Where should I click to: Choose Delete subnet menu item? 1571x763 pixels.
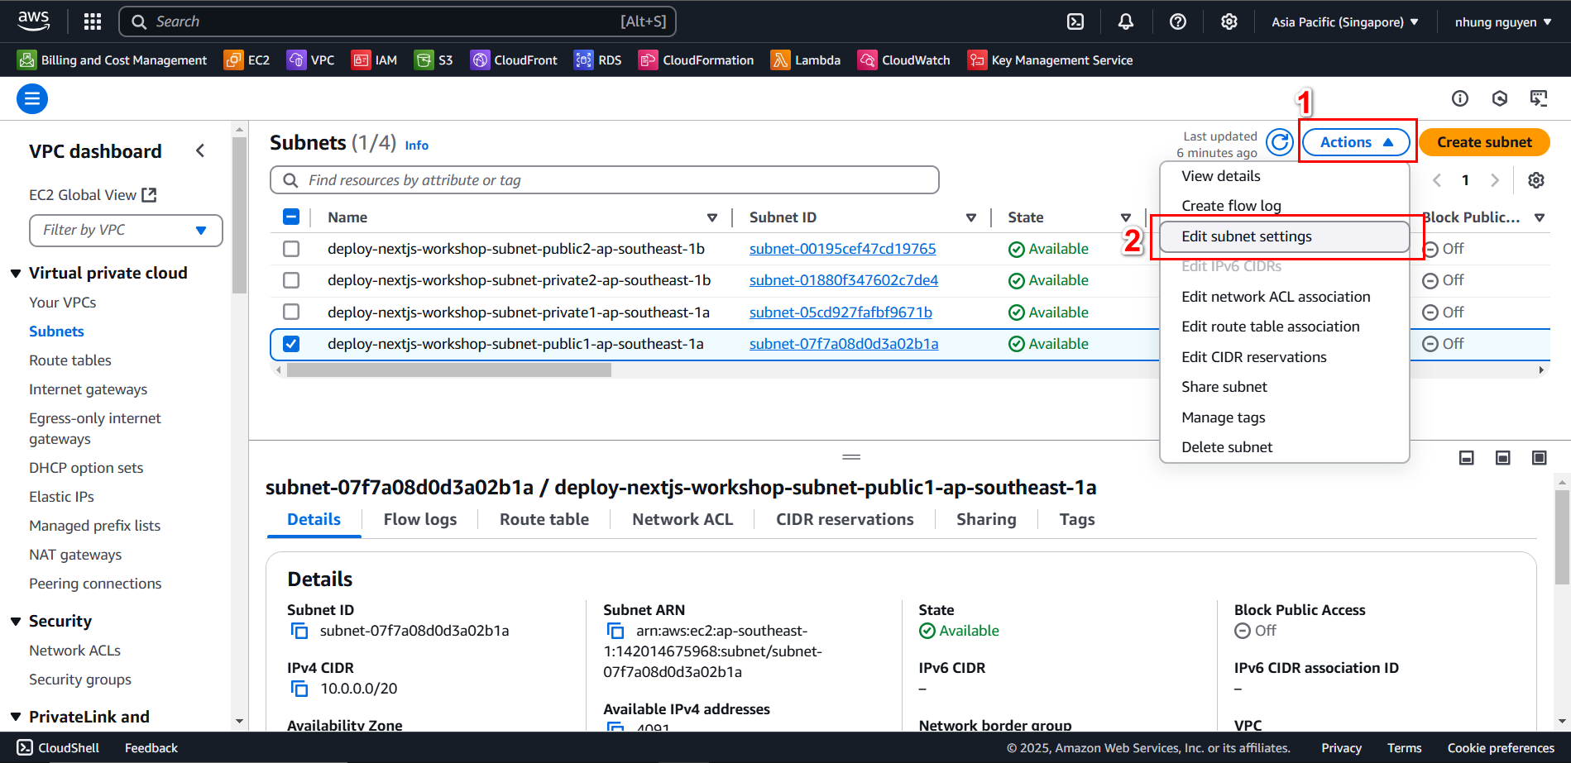(1285, 447)
